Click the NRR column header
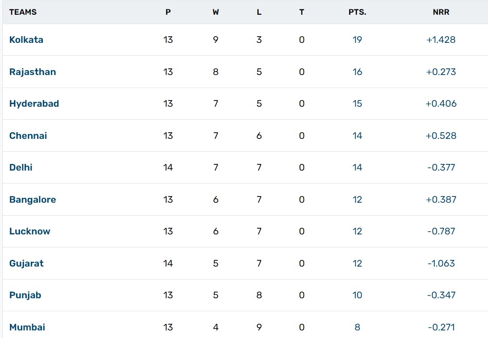The height and width of the screenshot is (338, 488). point(441,12)
